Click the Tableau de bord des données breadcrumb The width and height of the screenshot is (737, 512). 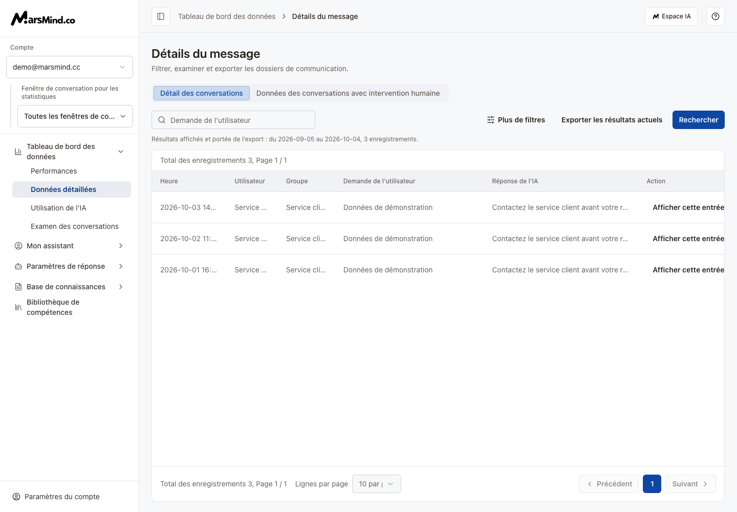[x=227, y=16]
